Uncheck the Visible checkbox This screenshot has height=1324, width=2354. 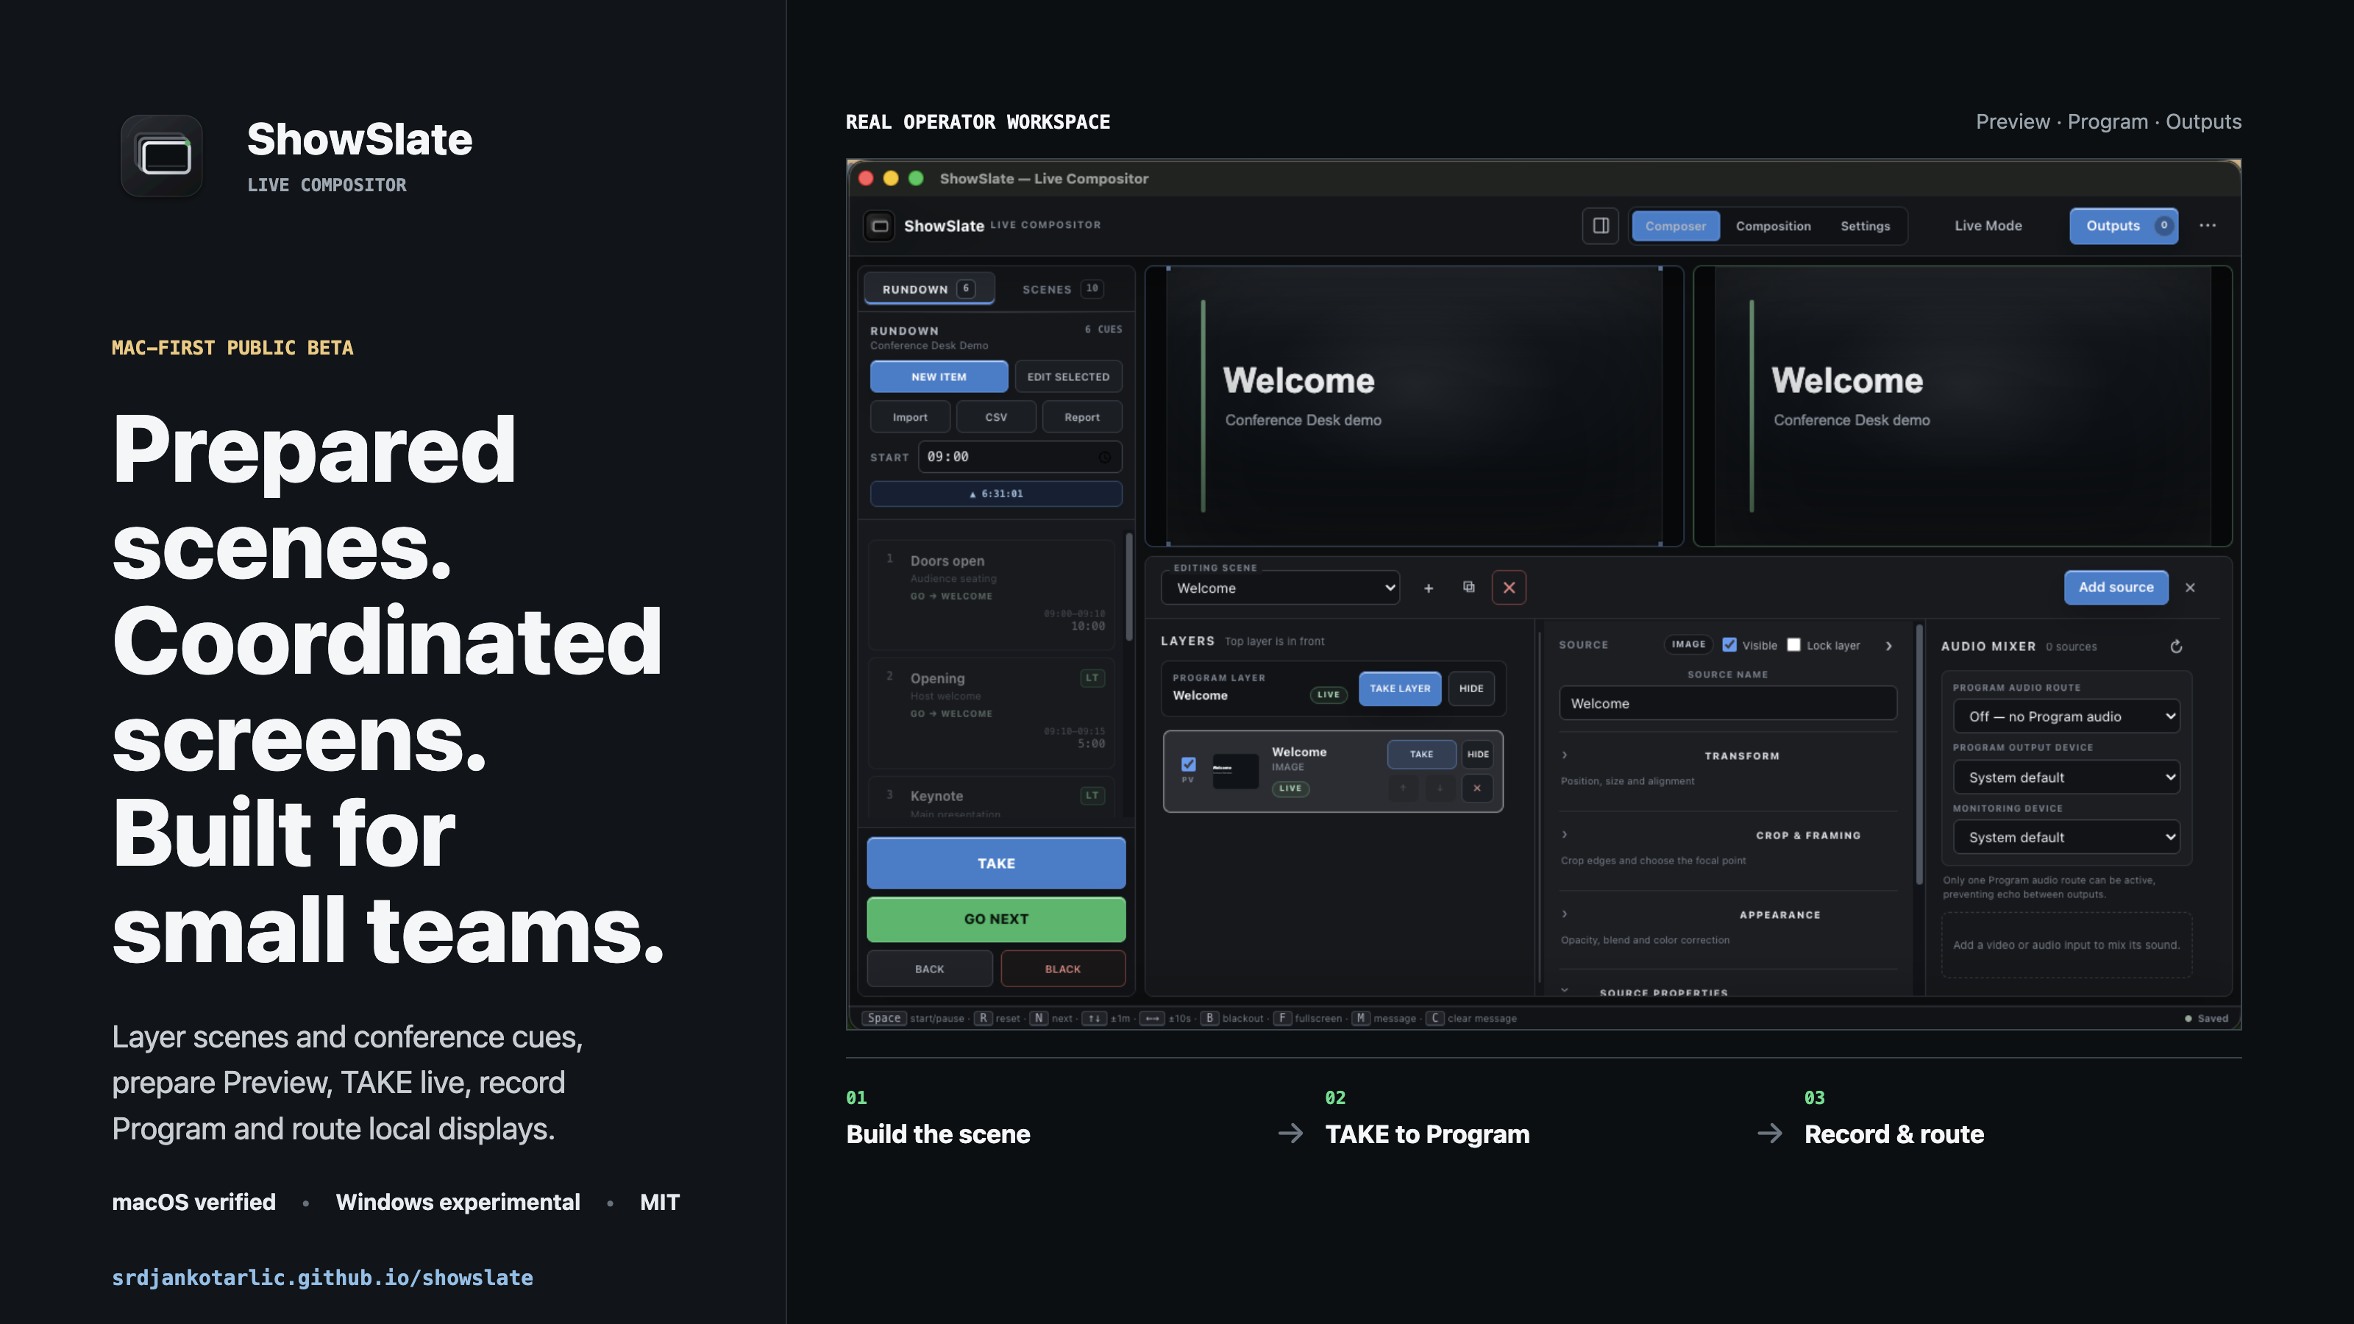click(1729, 645)
